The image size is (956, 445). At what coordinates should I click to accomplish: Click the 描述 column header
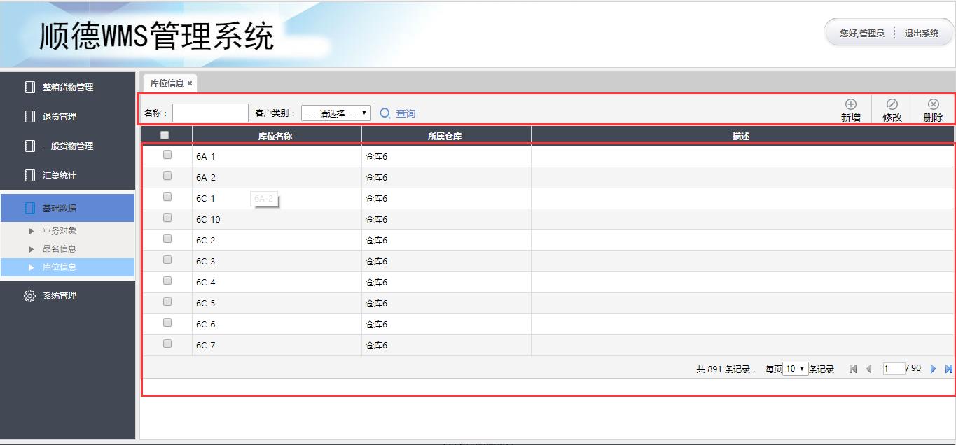[x=742, y=136]
